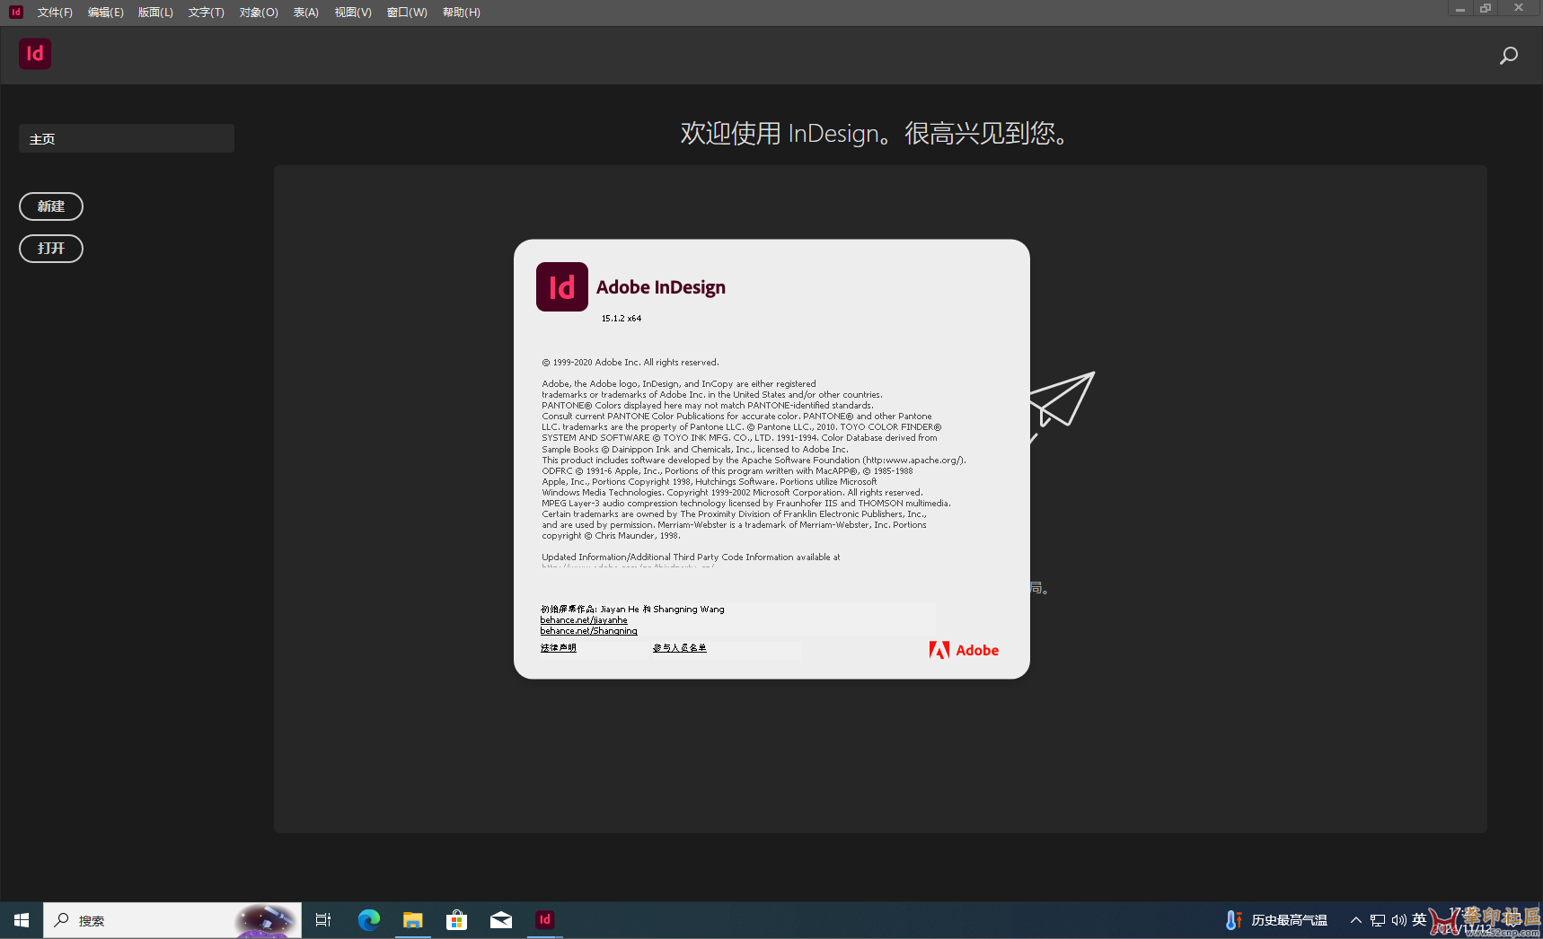Minimize the InDesign window
This screenshot has width=1543, height=939.
1460,8
